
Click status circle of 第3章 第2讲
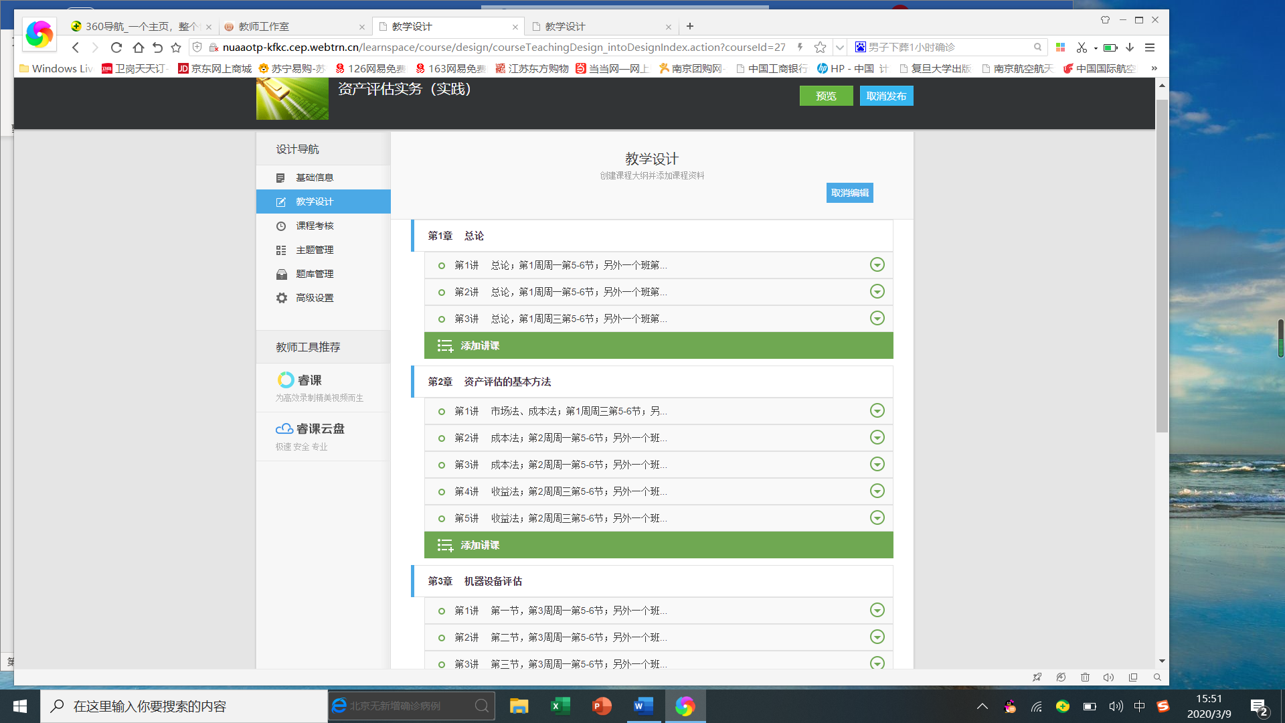point(442,638)
